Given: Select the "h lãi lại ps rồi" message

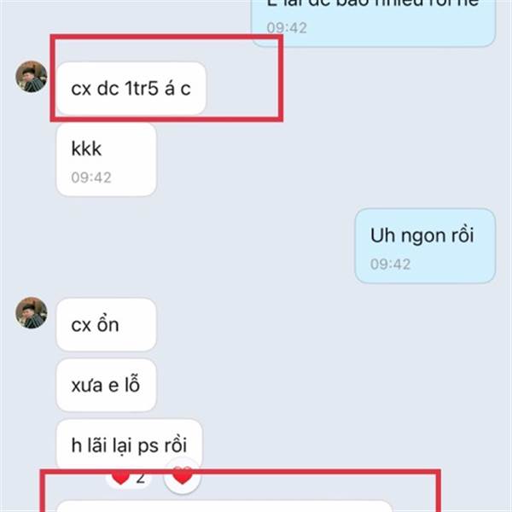Looking at the screenshot, I should click(130, 445).
